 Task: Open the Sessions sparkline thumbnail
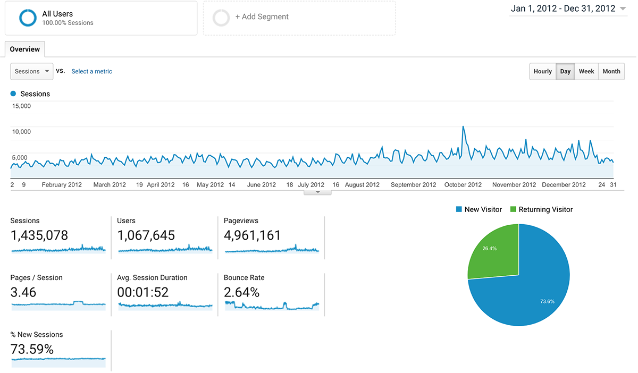click(58, 249)
